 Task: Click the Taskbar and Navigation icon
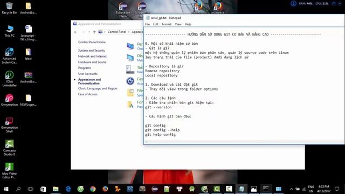[130, 70]
